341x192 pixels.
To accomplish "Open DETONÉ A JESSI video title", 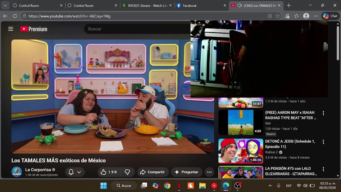I will coord(290,144).
